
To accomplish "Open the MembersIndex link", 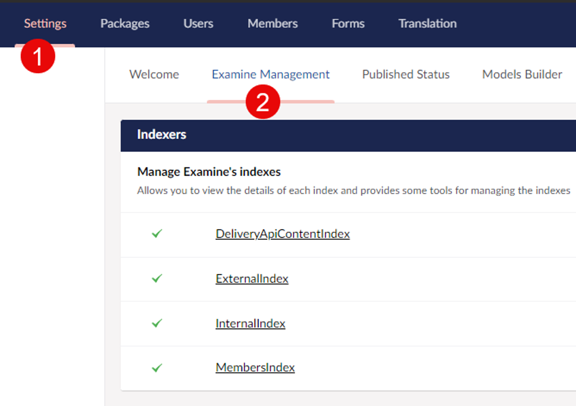I will coord(255,368).
